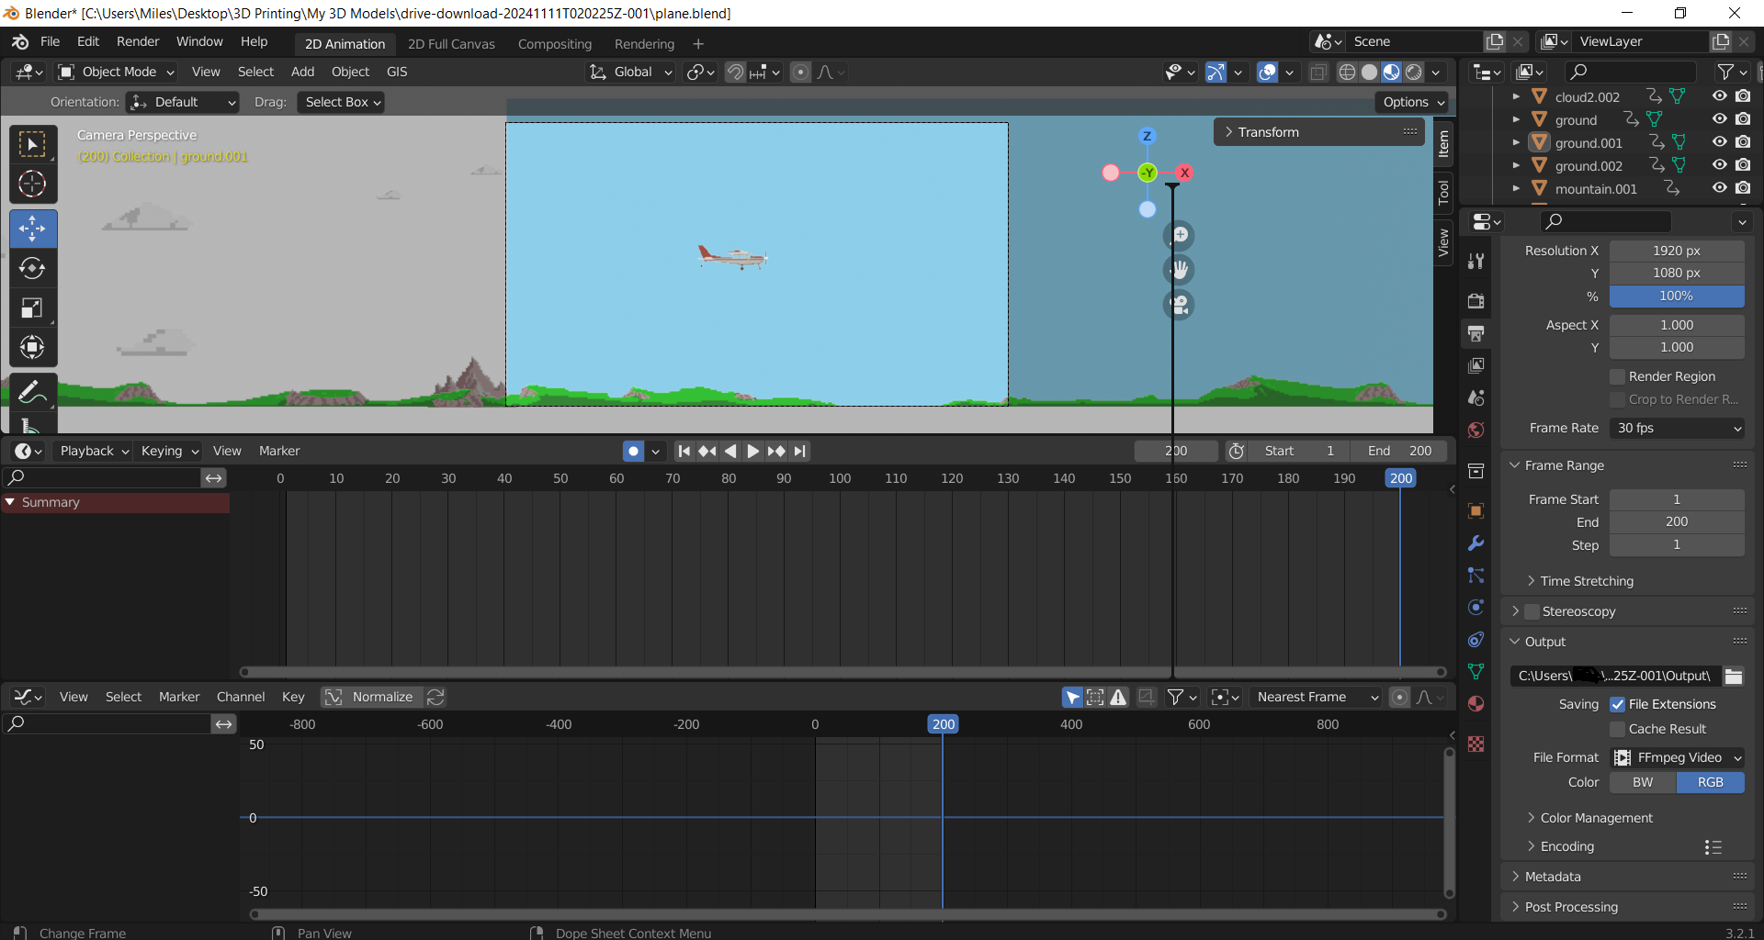Toggle camera view gizmo icon
This screenshot has width=1764, height=940.
pos(1180,305)
